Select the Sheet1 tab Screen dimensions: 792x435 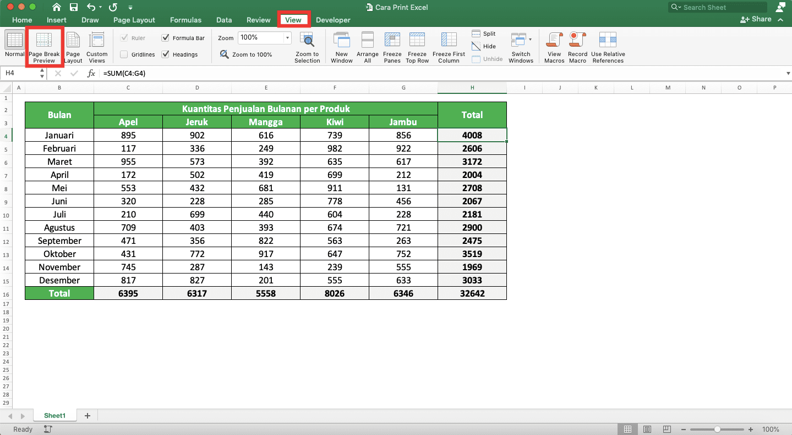tap(55, 416)
